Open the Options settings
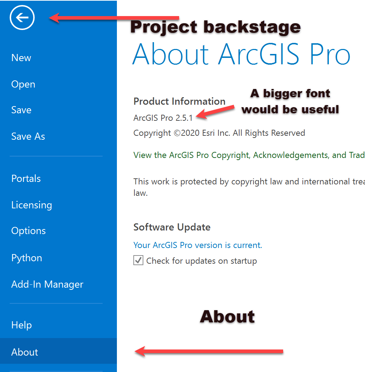365x372 pixels. coord(29,231)
